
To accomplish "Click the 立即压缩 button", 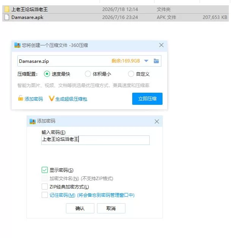I will 147,99.
